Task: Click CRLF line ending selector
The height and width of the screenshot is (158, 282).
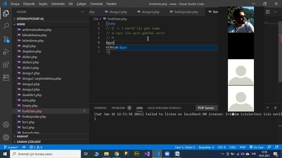Action: coord(233,147)
